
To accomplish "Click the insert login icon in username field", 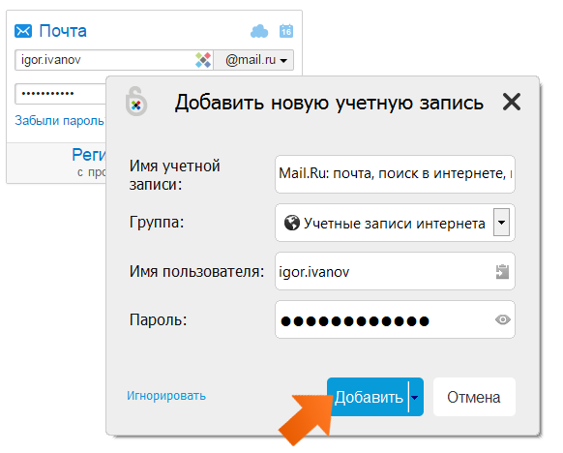I will coord(502,272).
